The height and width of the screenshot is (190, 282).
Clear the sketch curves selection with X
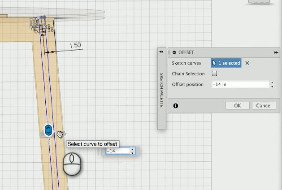coord(247,63)
